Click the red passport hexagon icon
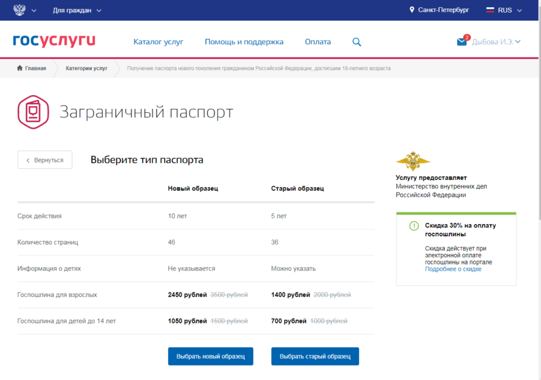The height and width of the screenshot is (380, 541). click(x=33, y=111)
